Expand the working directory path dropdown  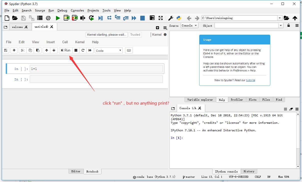pos(280,18)
